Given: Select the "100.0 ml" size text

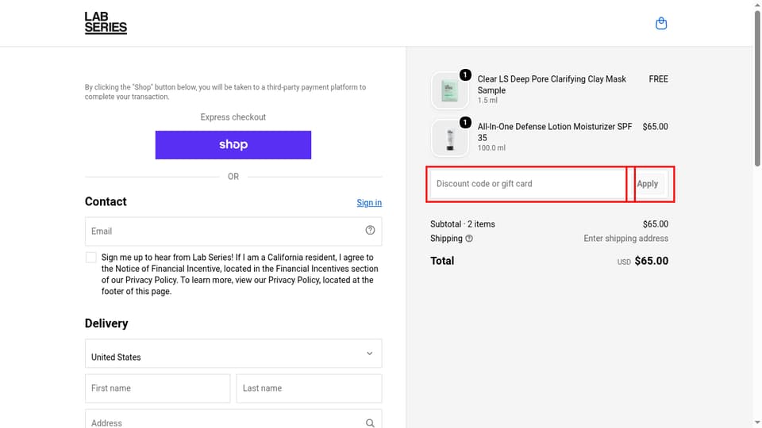Looking at the screenshot, I should click(491, 148).
